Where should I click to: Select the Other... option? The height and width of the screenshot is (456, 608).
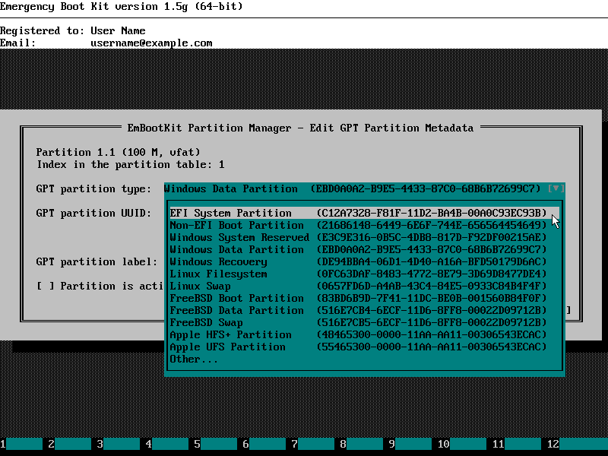click(364, 359)
